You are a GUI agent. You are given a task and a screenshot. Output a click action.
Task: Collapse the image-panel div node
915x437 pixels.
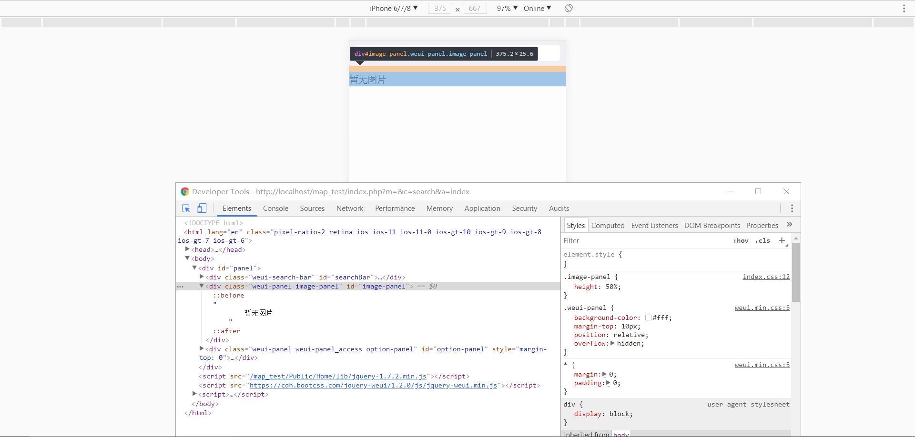202,286
